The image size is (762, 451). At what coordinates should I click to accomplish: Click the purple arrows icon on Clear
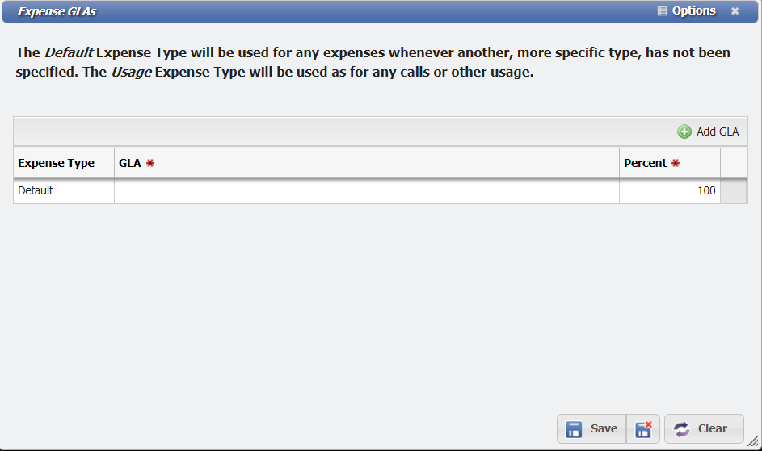click(x=682, y=429)
